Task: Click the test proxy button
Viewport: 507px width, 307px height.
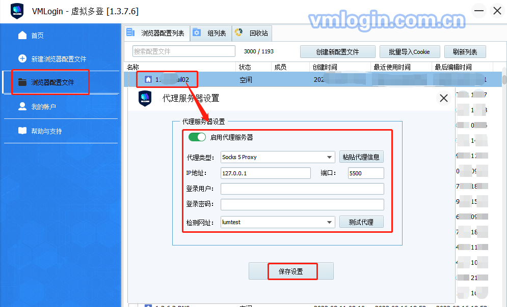Action: [x=361, y=222]
